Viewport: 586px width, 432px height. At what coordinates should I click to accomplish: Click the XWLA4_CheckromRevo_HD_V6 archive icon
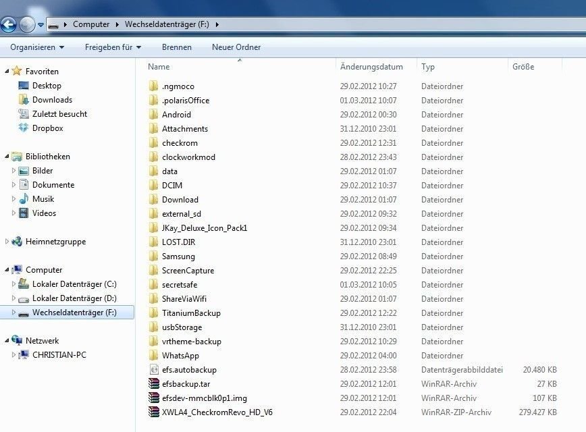point(154,412)
